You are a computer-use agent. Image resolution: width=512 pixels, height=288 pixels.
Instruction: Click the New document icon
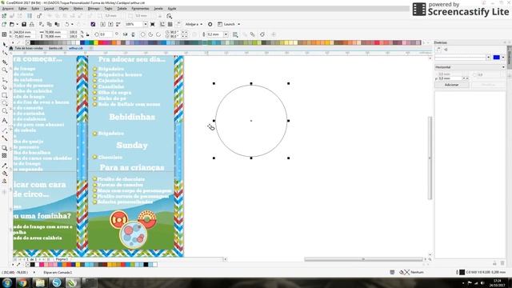coord(4,24)
